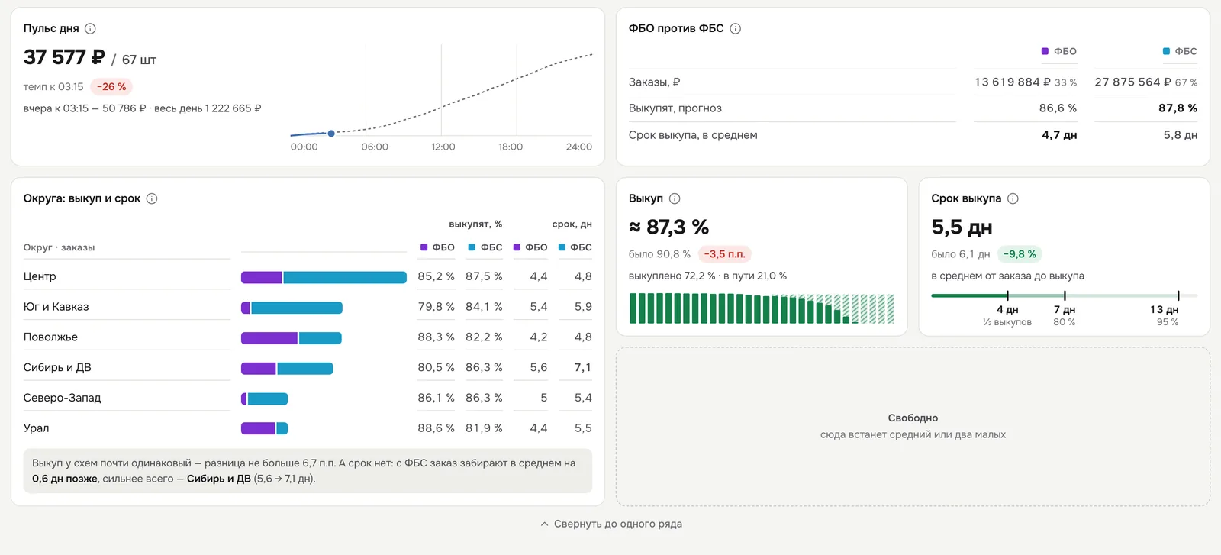Show info tooltip for Выкуп card
Screen dimensions: 1221x555
tap(675, 198)
